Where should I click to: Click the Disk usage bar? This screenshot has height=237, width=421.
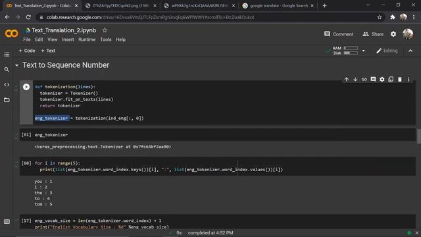351,53
